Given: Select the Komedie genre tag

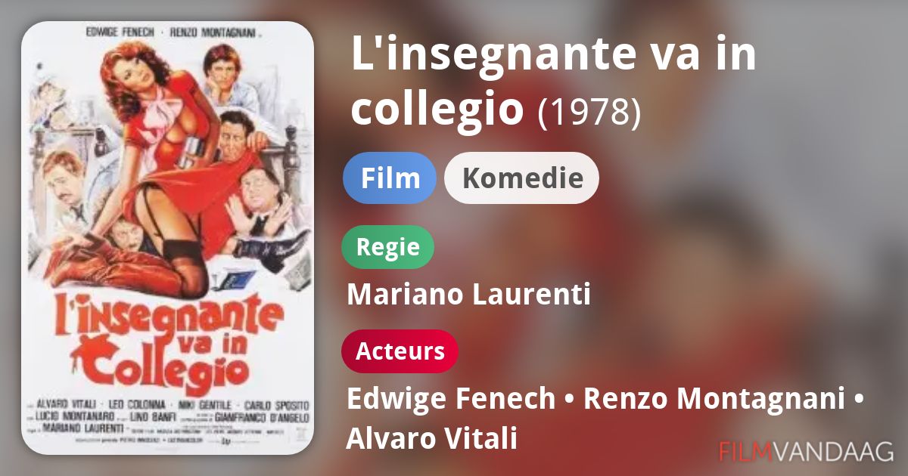Looking at the screenshot, I should [x=522, y=178].
